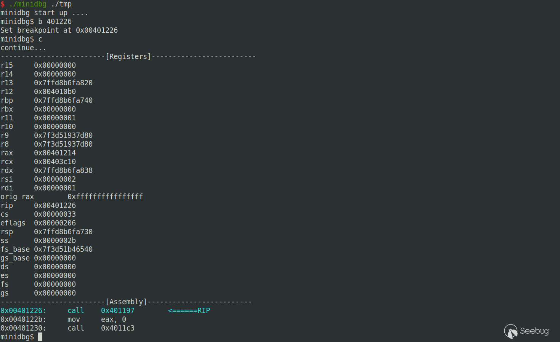Click the highlighted address 0x00401226 in assembly
The width and height of the screenshot is (560, 342).
[x=23, y=311]
